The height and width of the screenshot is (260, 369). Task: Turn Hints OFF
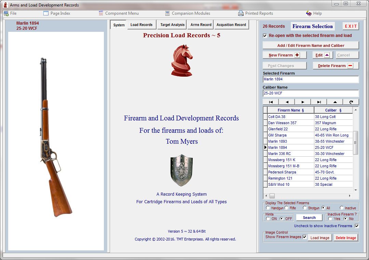tap(282, 219)
